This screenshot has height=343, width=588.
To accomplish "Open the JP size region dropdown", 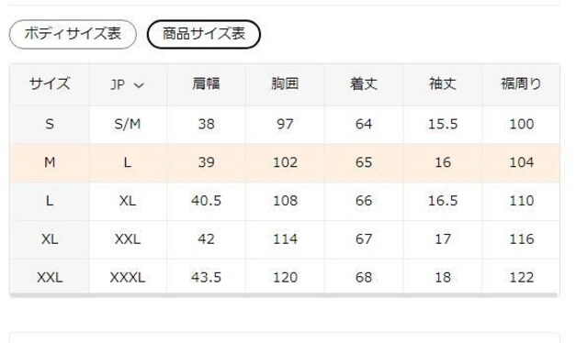I will point(128,85).
